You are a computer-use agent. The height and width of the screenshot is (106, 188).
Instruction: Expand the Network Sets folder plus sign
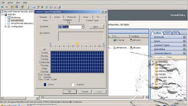(x=153, y=65)
